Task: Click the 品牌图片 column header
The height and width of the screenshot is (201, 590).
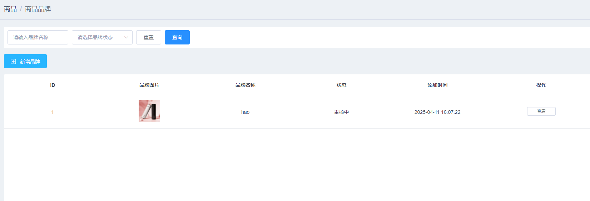Action: (x=149, y=85)
